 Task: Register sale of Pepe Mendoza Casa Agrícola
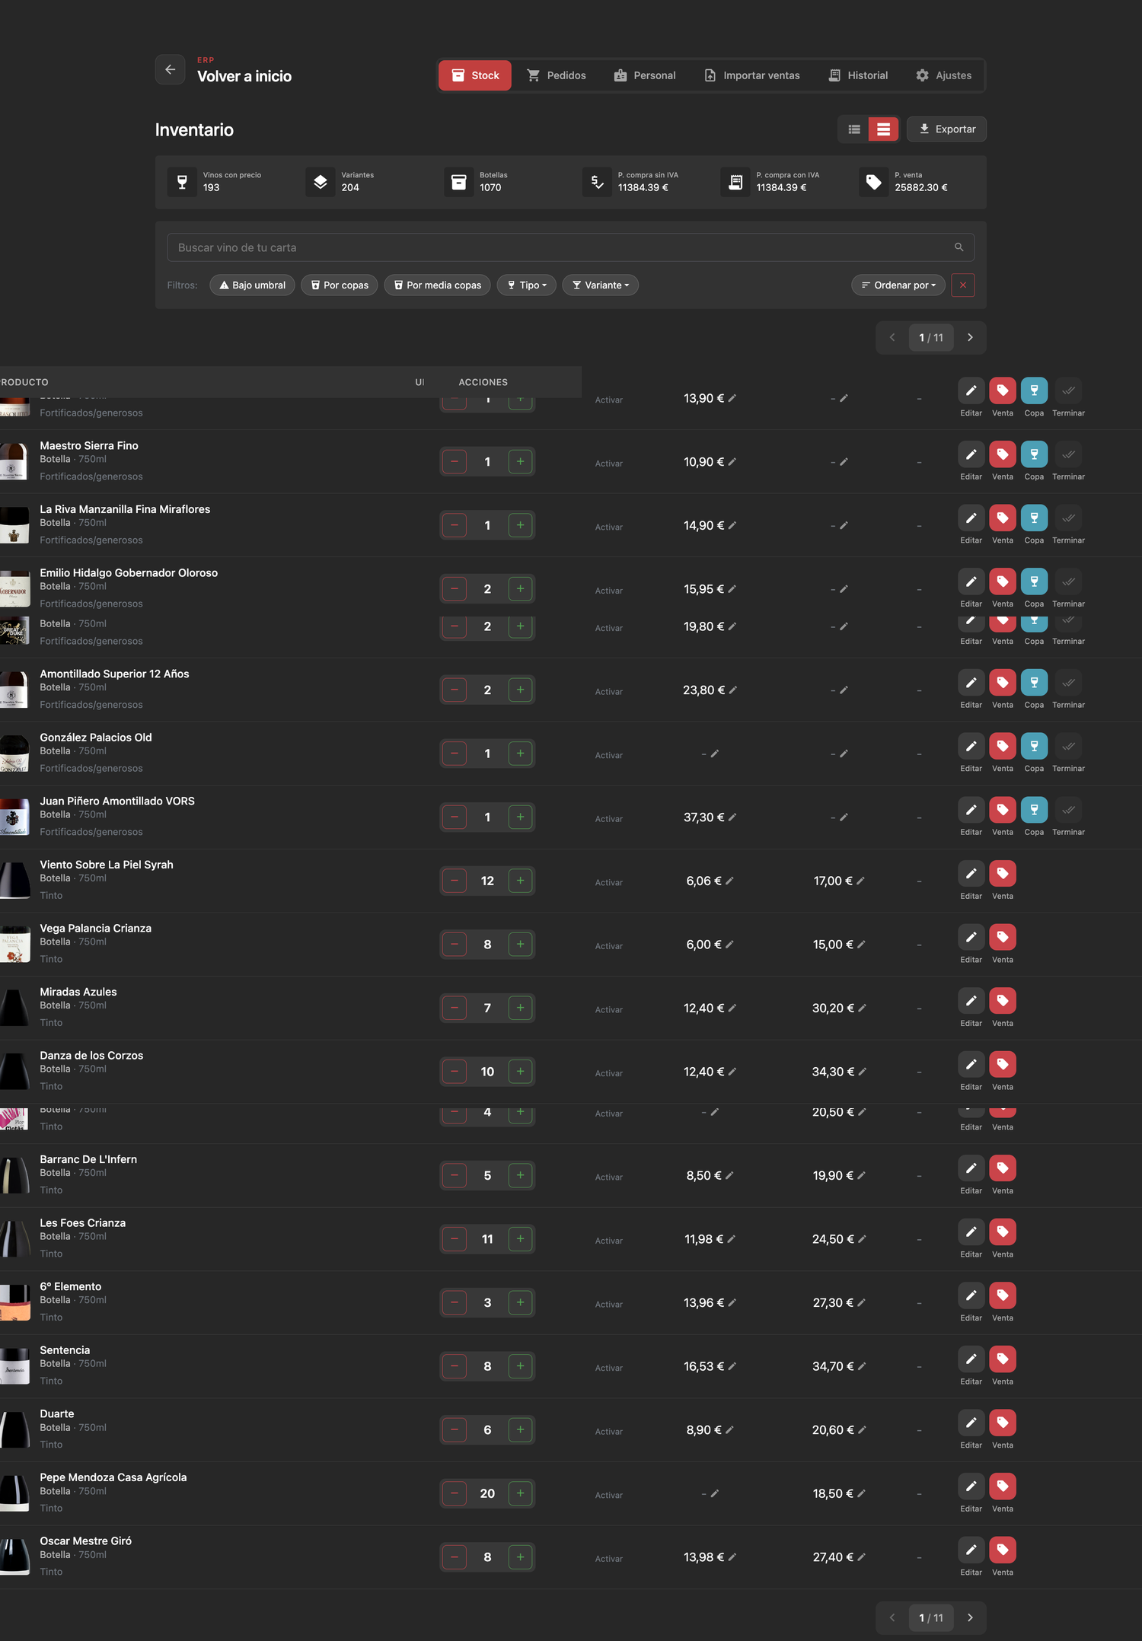coord(1003,1486)
